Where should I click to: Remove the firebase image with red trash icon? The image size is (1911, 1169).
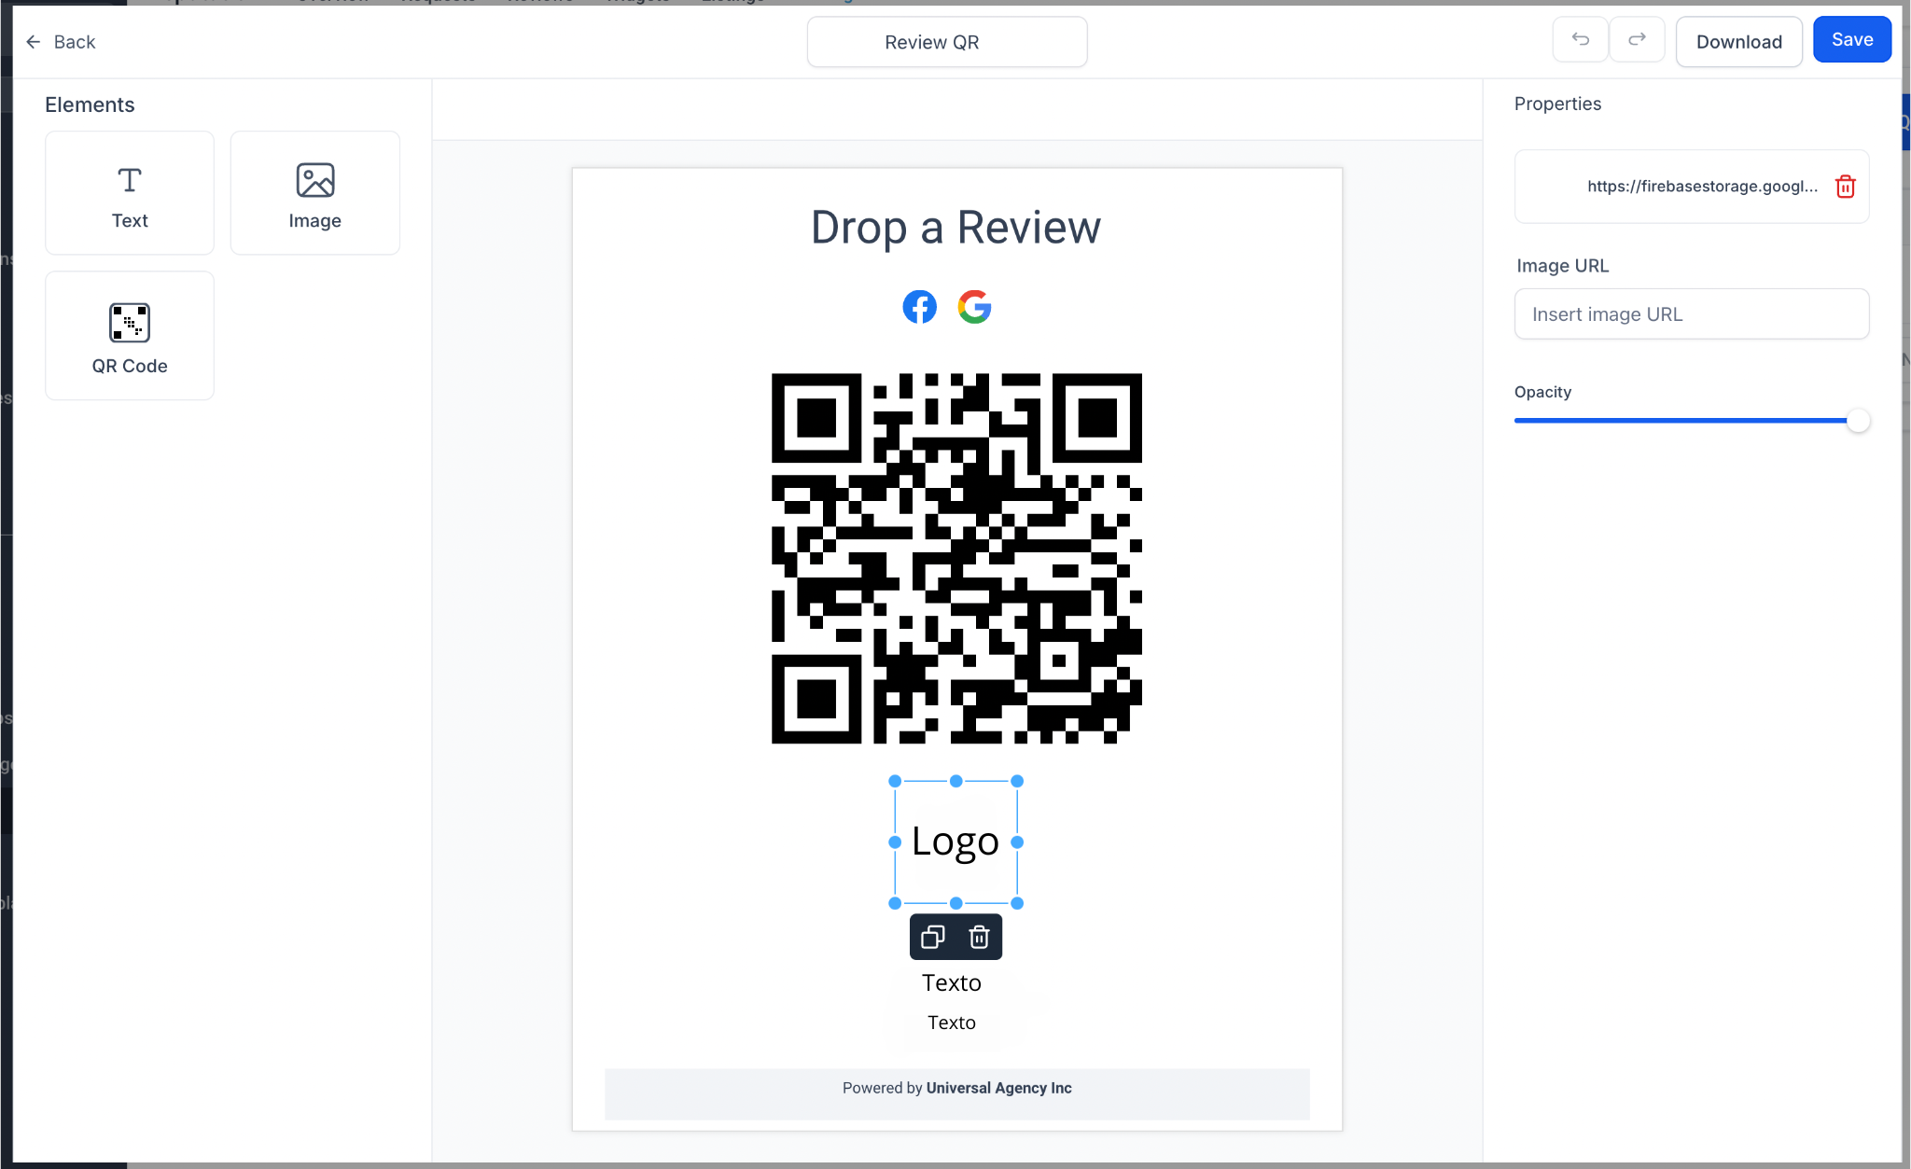click(1845, 187)
